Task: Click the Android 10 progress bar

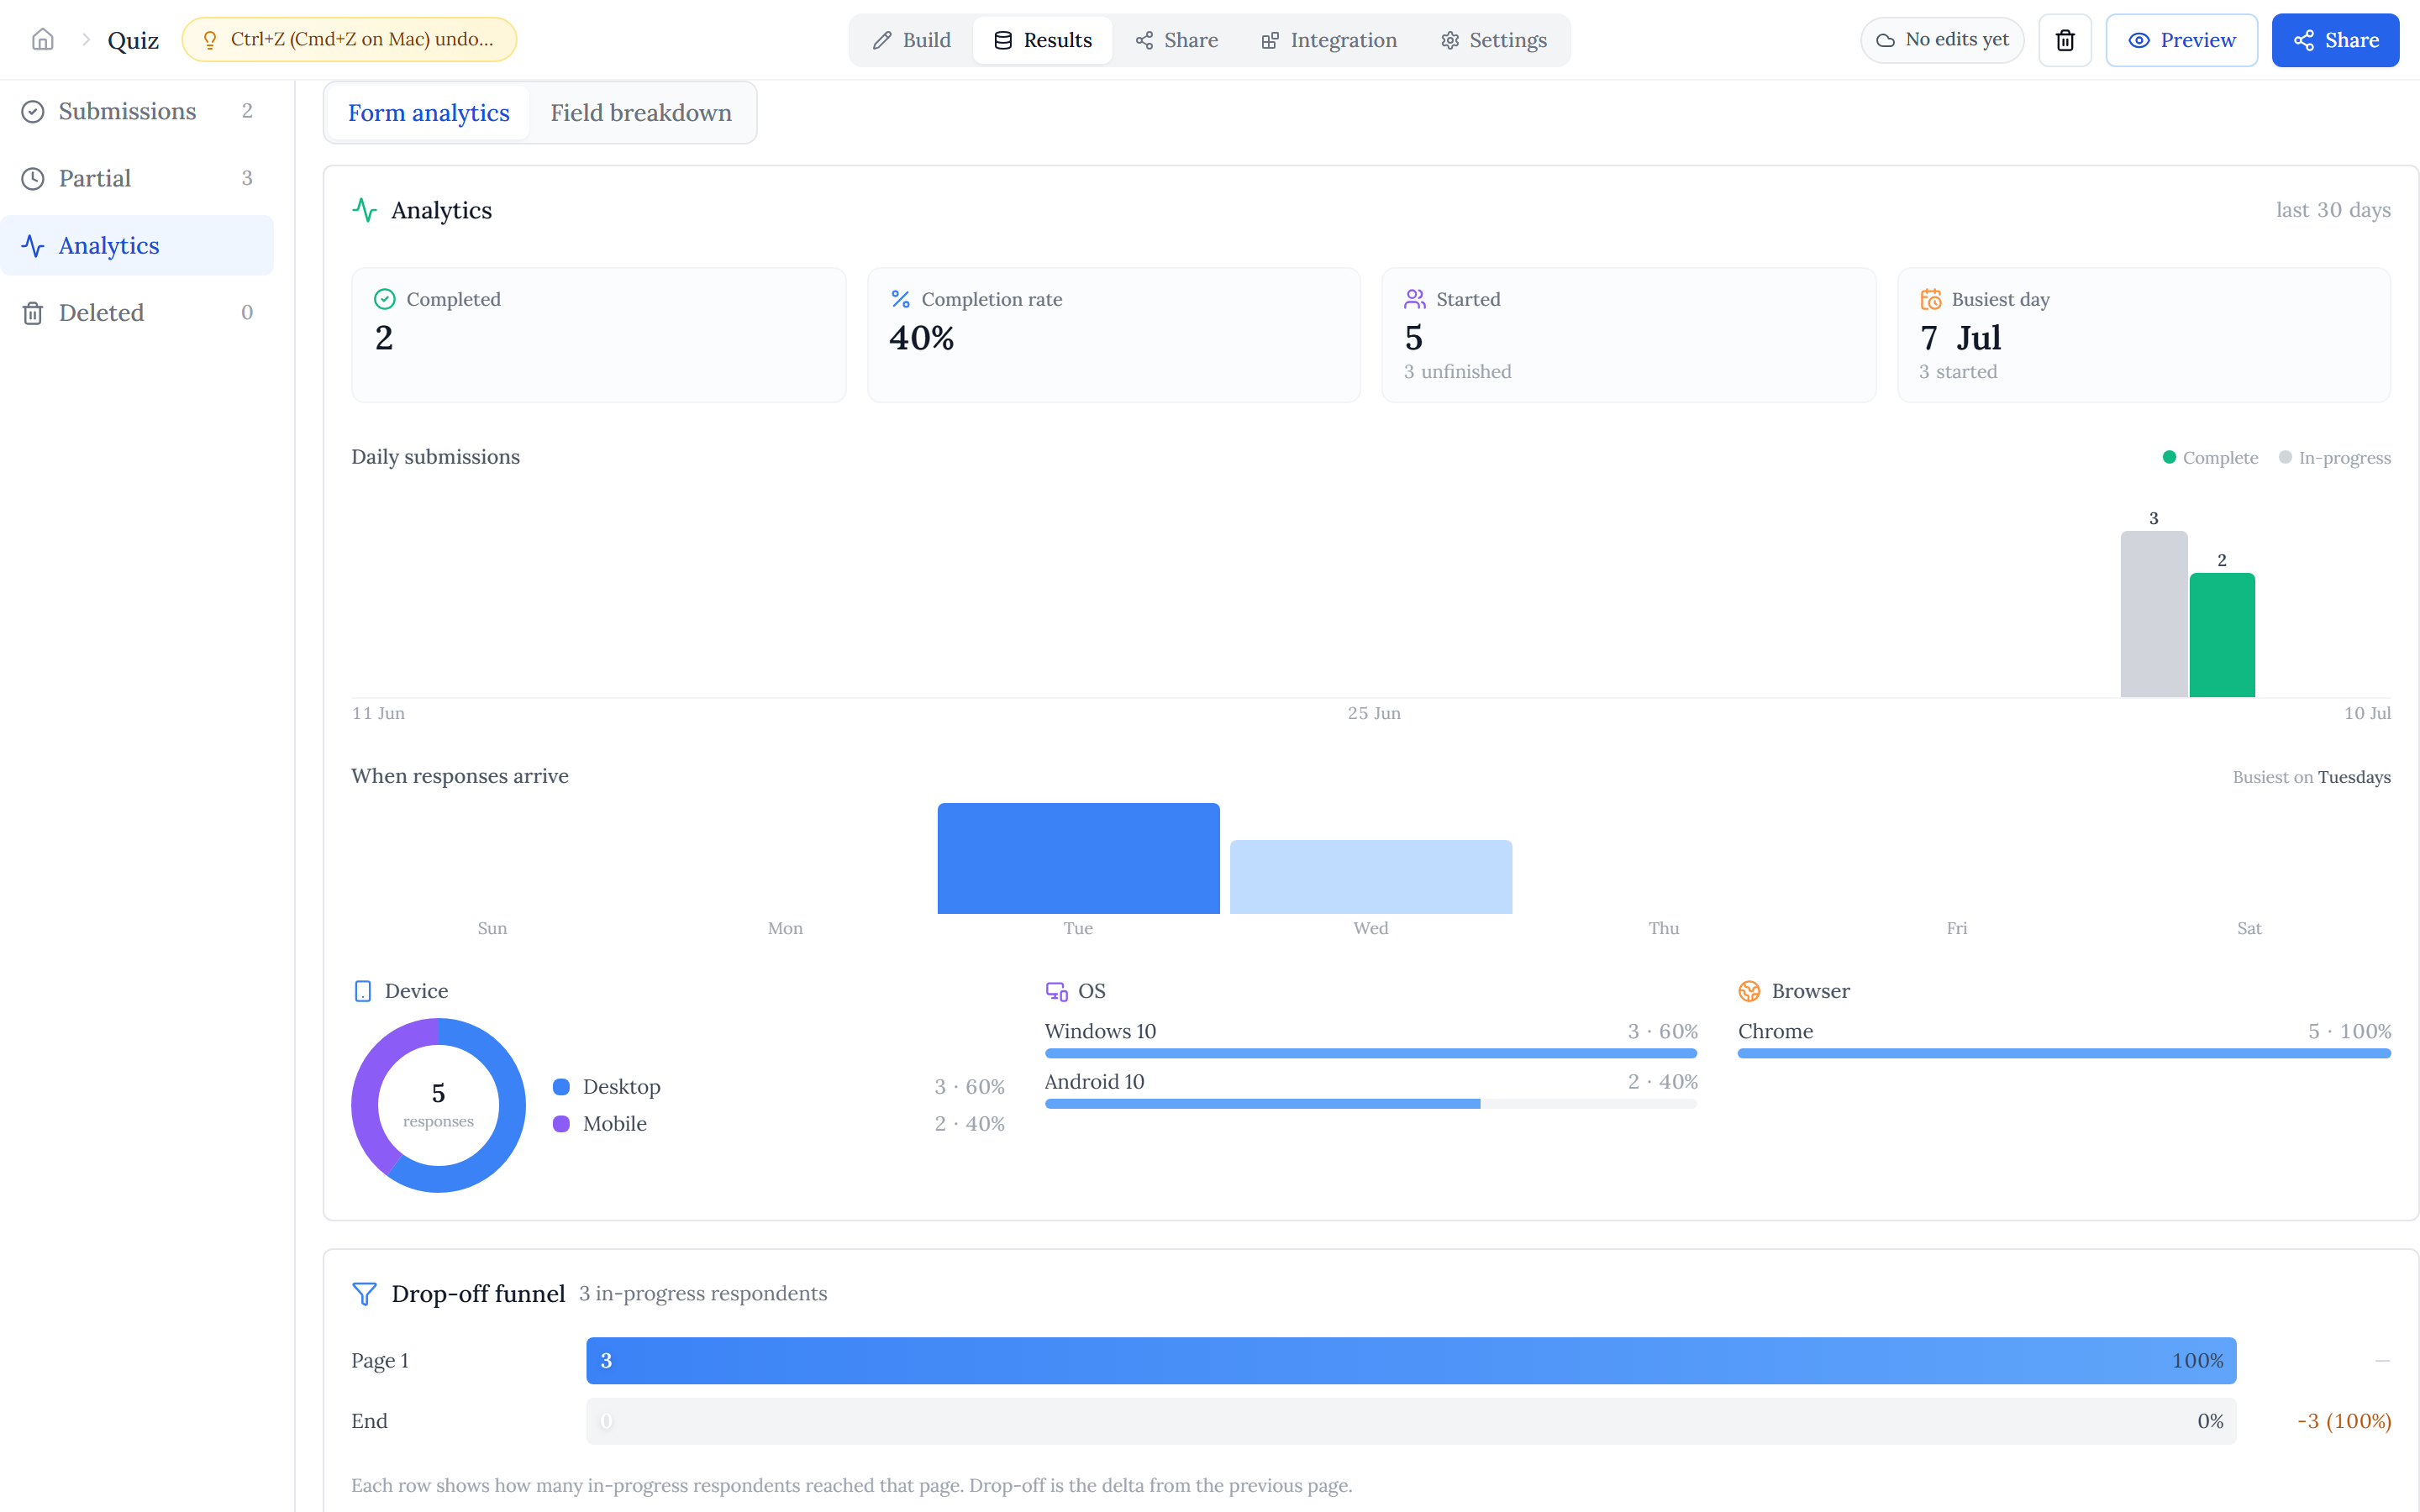Action: 1370,1104
